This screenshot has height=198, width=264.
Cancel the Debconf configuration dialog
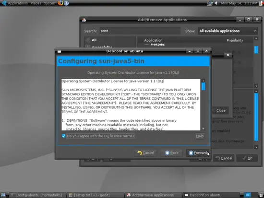[x=145, y=153]
